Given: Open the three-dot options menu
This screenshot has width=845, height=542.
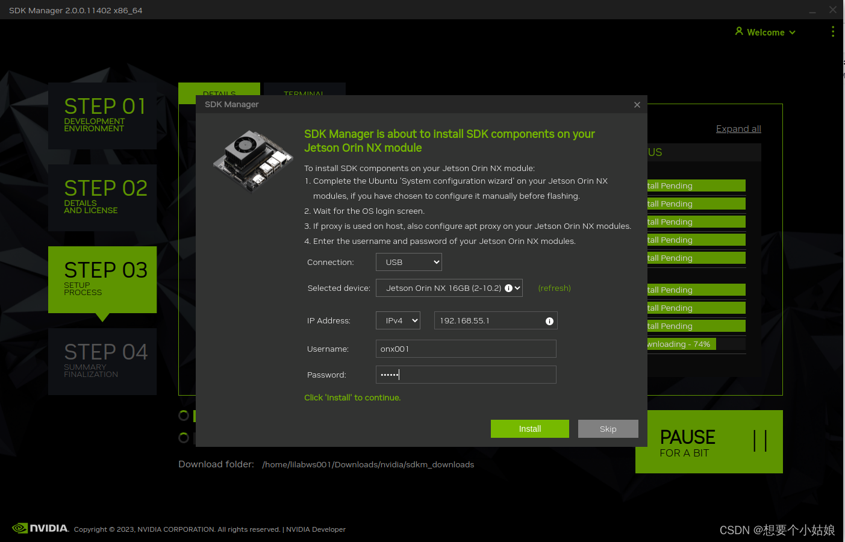Looking at the screenshot, I should [x=833, y=31].
